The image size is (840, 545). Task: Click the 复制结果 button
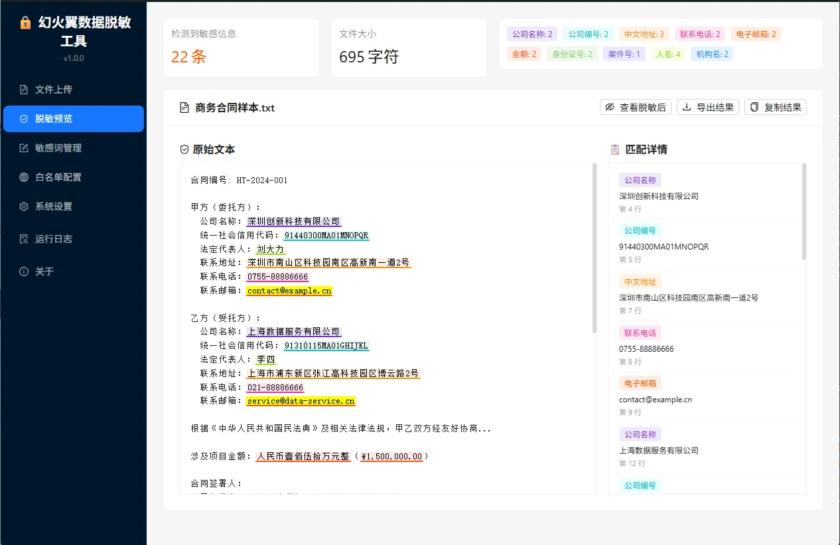pos(776,107)
